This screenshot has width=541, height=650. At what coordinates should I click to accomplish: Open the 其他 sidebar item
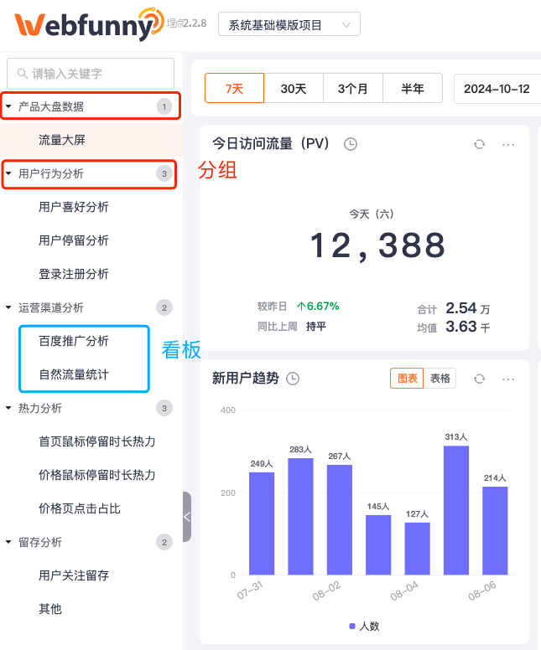coord(49,609)
